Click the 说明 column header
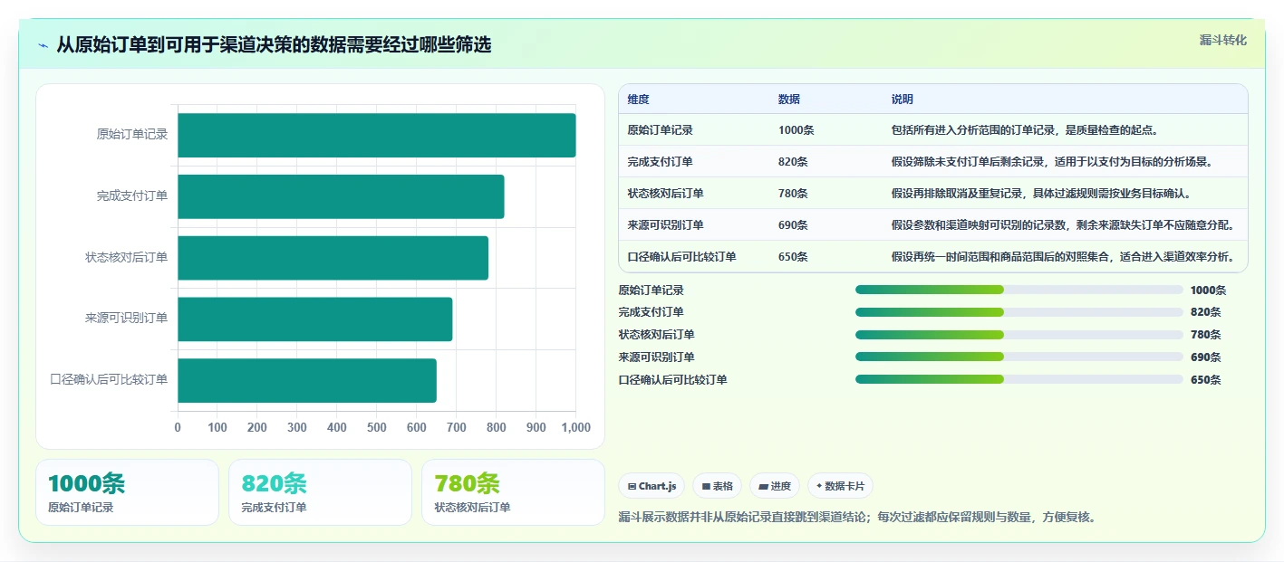Screen dimensions: 1284x562 tap(902, 100)
